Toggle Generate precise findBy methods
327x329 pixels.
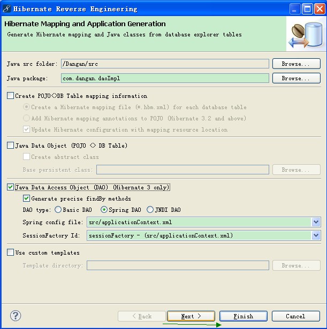[x=26, y=198]
